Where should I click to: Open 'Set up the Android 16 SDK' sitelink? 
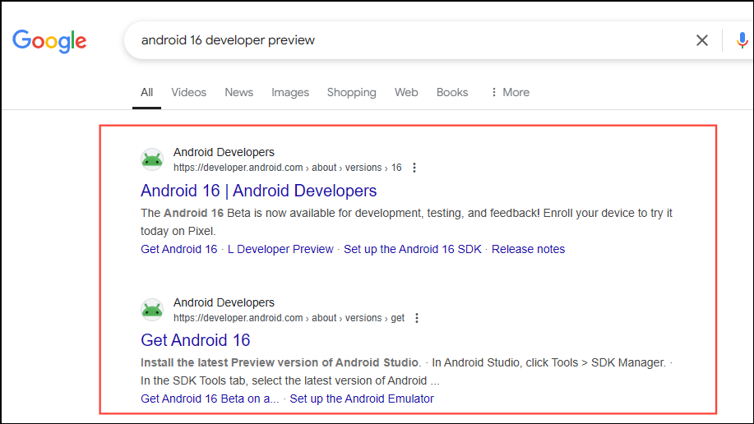click(x=413, y=249)
